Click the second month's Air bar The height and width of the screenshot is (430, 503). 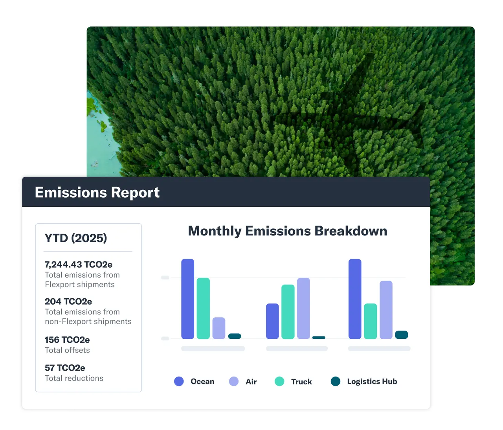(x=303, y=308)
